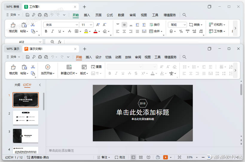245x162 pixels.
Task: Toggle 备注 notes in status bar
Action: pyautogui.click(x=103, y=157)
